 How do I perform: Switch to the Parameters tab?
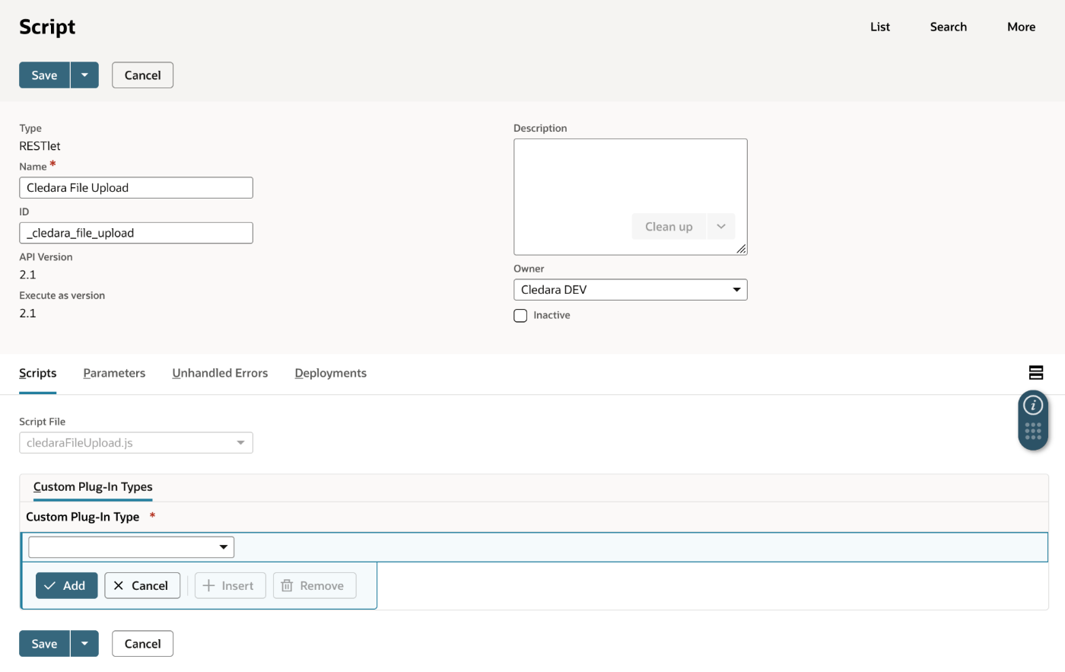coord(114,373)
